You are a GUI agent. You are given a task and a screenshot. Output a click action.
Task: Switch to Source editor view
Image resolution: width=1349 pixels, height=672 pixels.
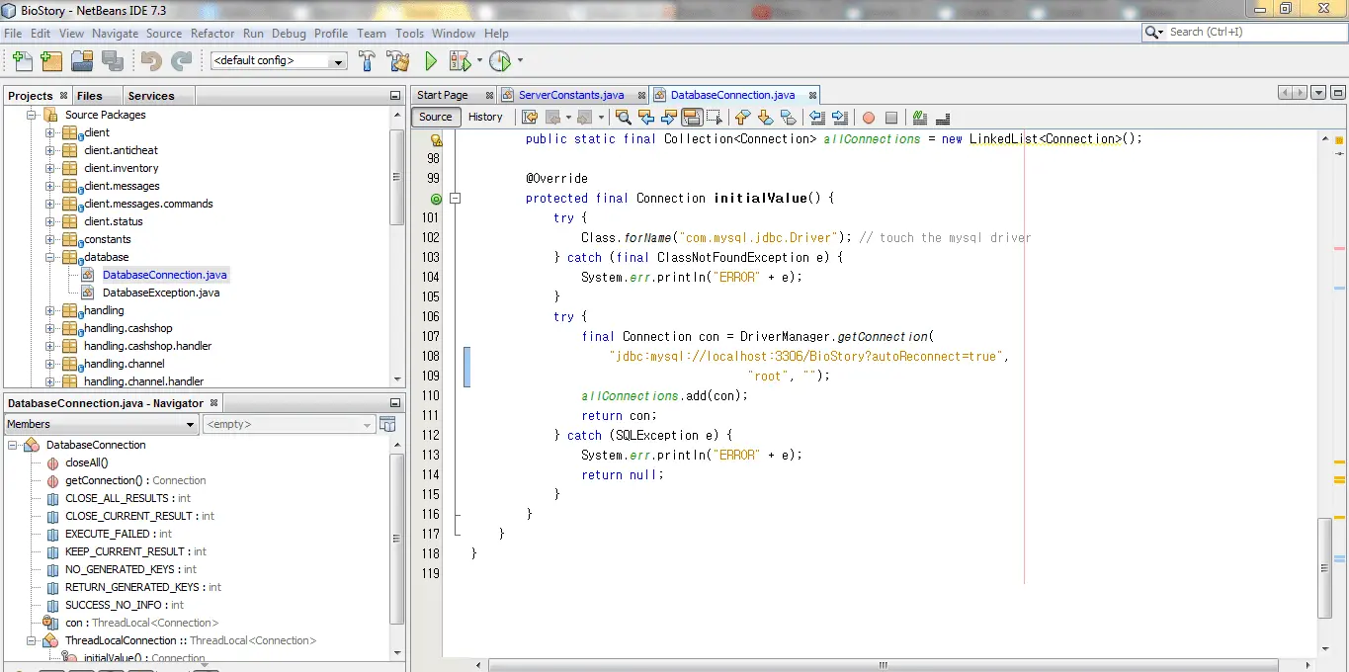point(435,117)
